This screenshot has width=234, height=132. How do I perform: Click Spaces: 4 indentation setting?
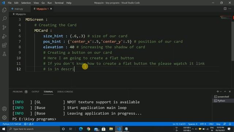tap(193, 124)
